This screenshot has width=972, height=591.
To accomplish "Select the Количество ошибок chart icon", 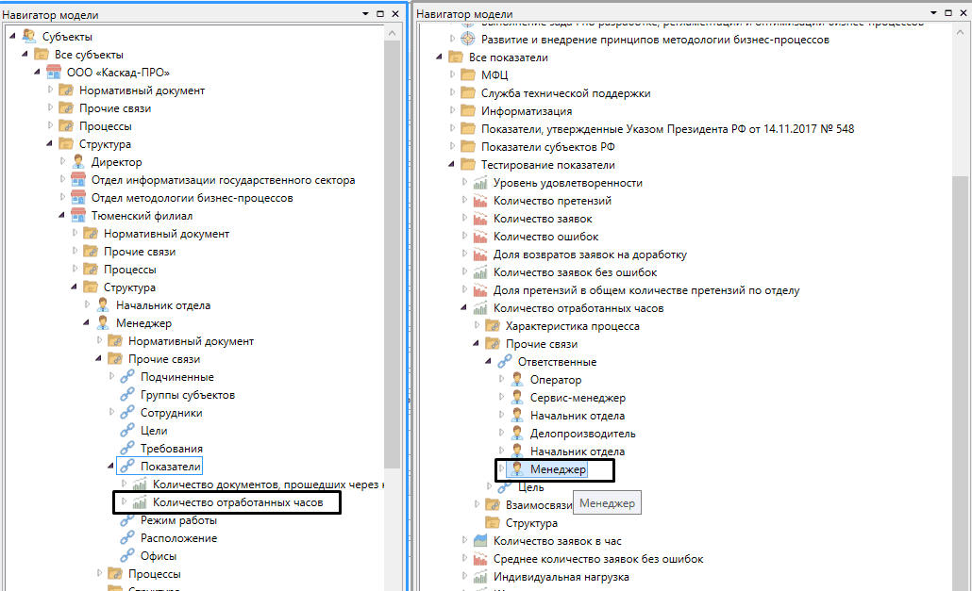I will tap(480, 237).
